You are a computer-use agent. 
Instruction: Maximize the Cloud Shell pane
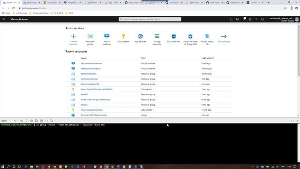point(292,121)
